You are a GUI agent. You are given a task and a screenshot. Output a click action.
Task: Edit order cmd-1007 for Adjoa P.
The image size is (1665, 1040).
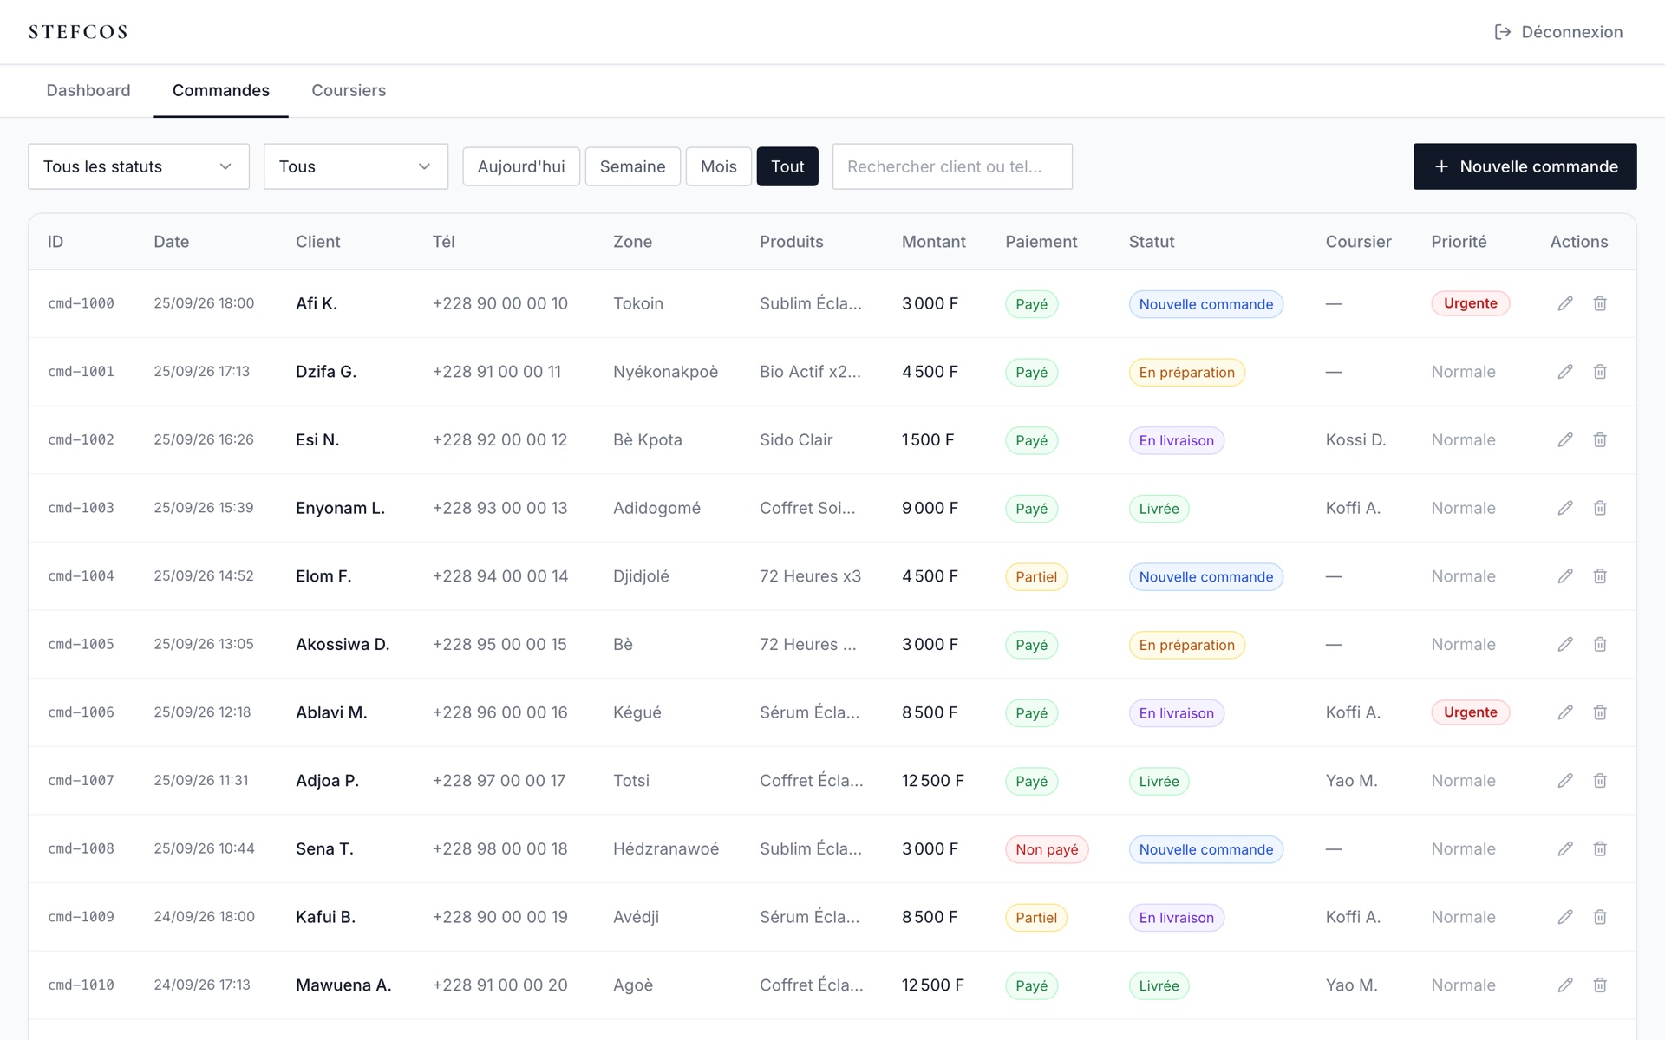click(x=1565, y=781)
